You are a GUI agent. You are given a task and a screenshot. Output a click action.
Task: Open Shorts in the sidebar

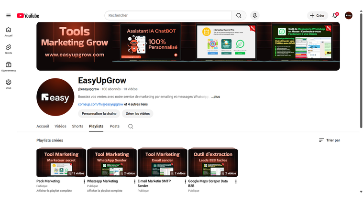8,49
